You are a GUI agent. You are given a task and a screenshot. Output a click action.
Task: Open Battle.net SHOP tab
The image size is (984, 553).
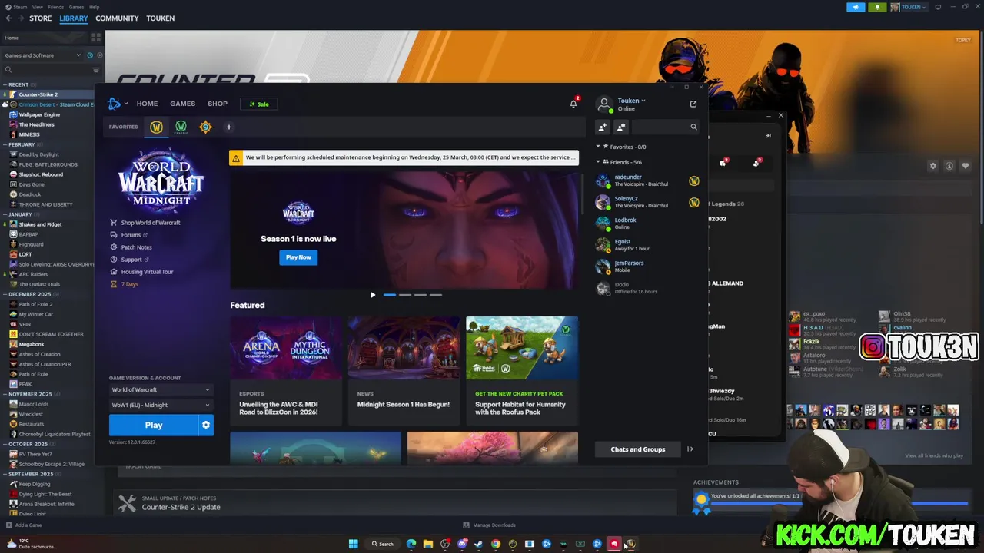218,104
